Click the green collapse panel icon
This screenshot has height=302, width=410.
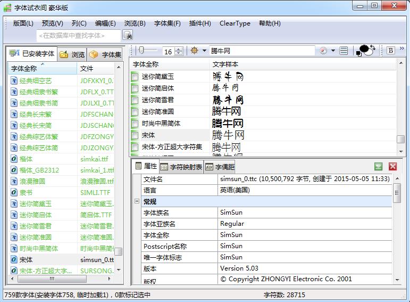[378, 167]
